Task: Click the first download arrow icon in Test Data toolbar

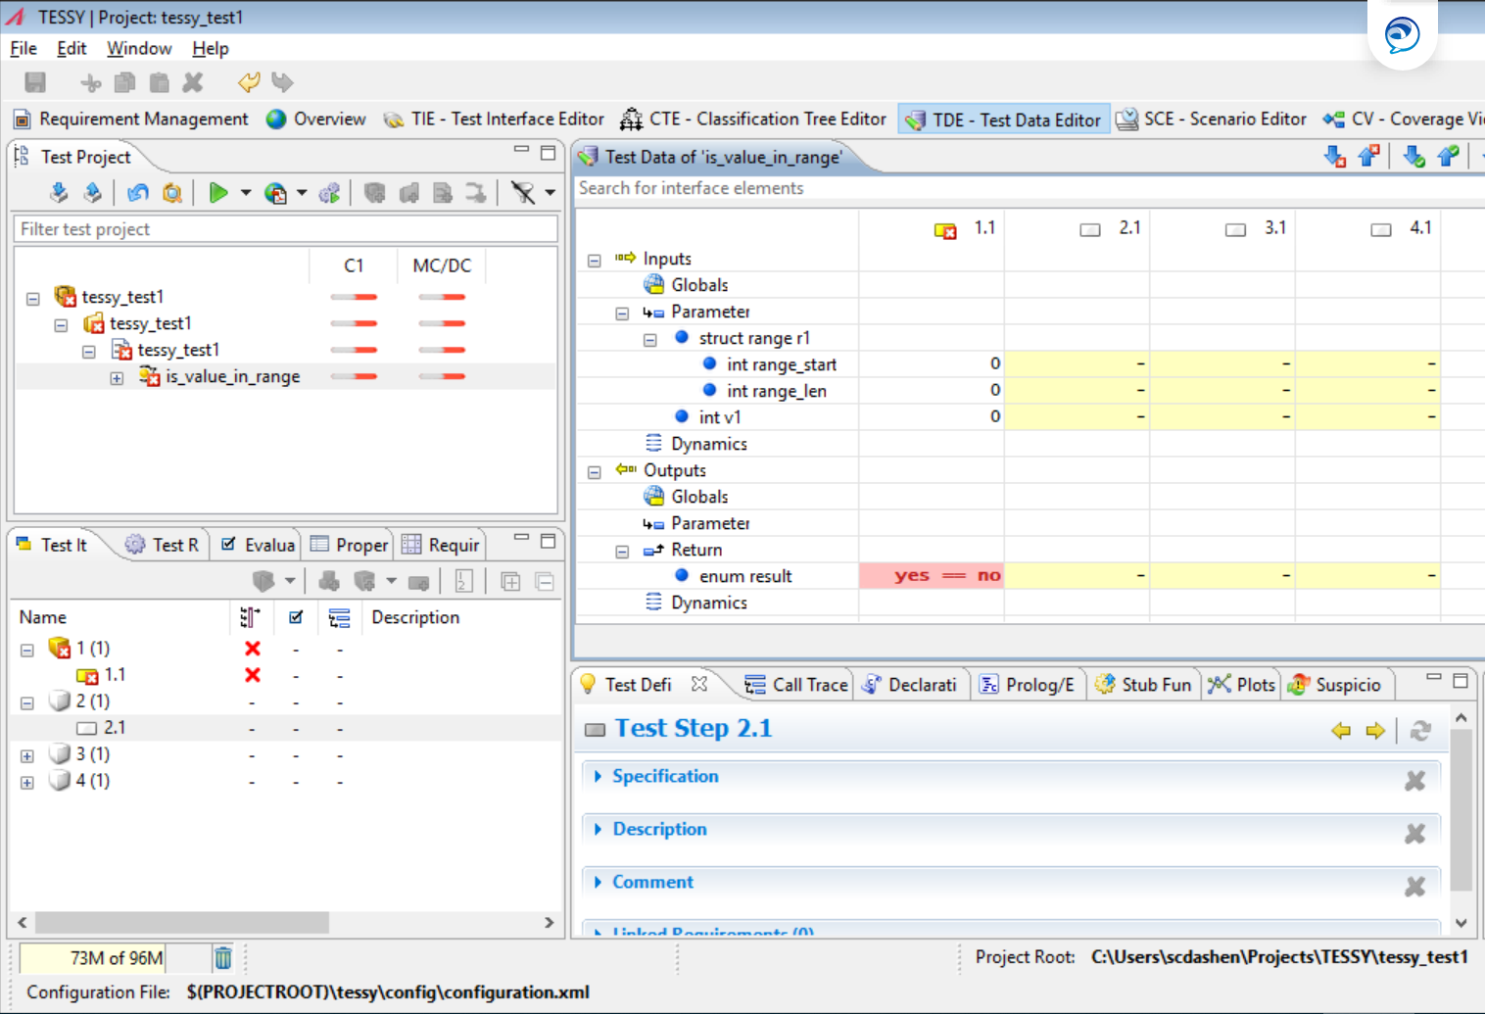Action: (1334, 156)
